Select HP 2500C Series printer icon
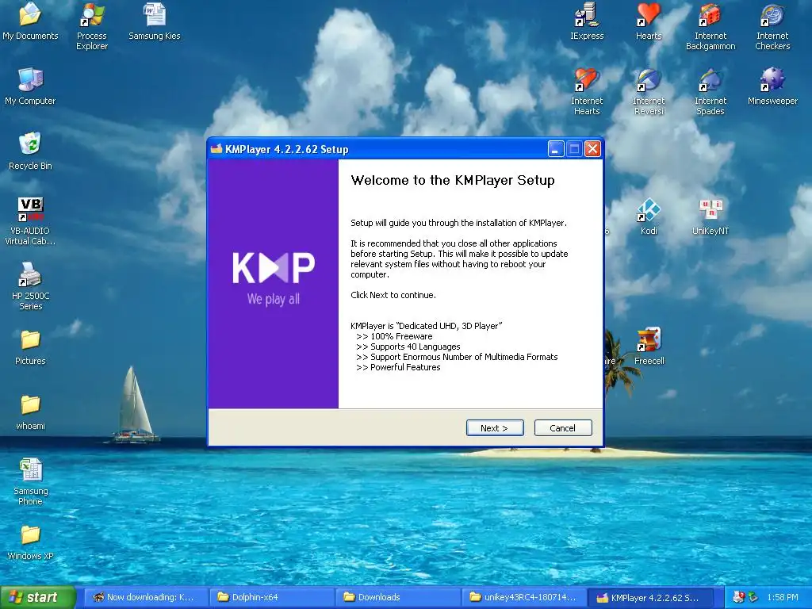The image size is (812, 609). (30, 285)
